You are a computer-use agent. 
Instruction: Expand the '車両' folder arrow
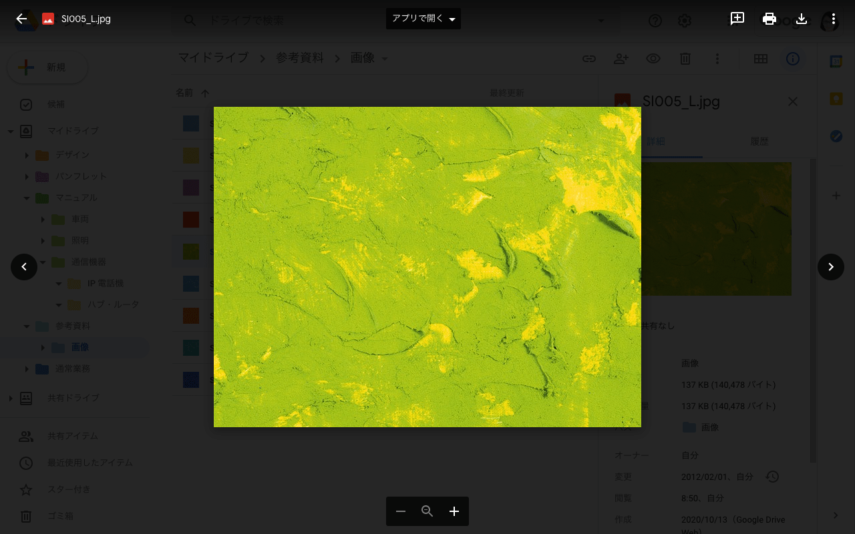point(43,219)
